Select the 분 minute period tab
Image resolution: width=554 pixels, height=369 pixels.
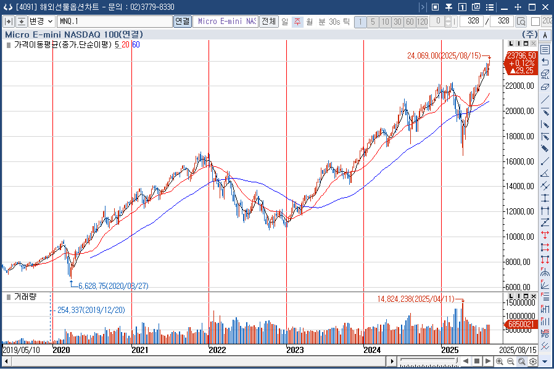[321, 22]
